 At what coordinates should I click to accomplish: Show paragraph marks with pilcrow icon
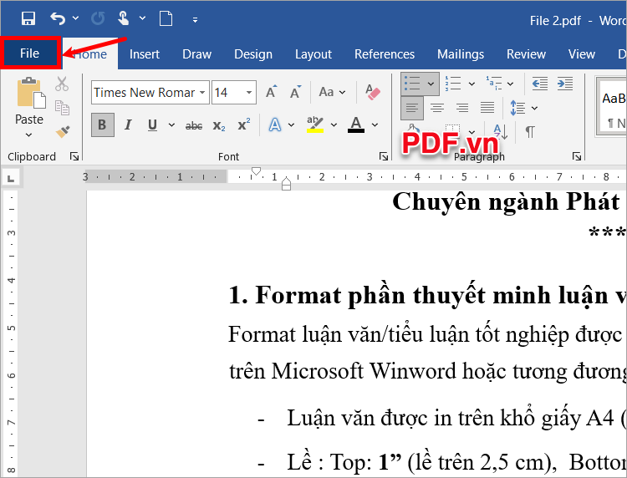[x=530, y=131]
